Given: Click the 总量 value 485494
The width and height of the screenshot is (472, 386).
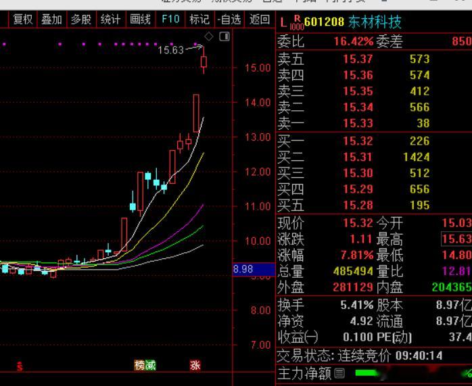Looking at the screenshot, I should coord(354,271).
